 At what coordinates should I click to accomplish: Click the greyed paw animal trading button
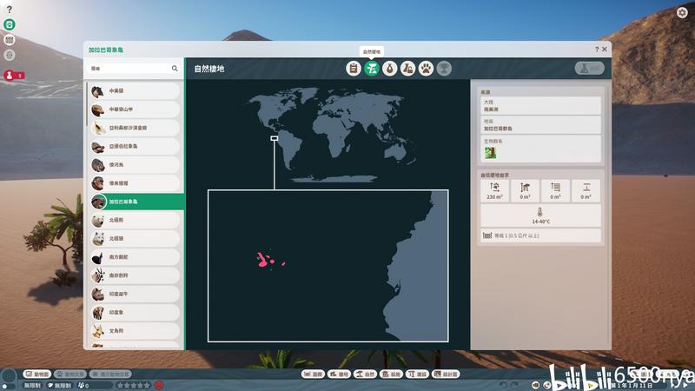70,374
